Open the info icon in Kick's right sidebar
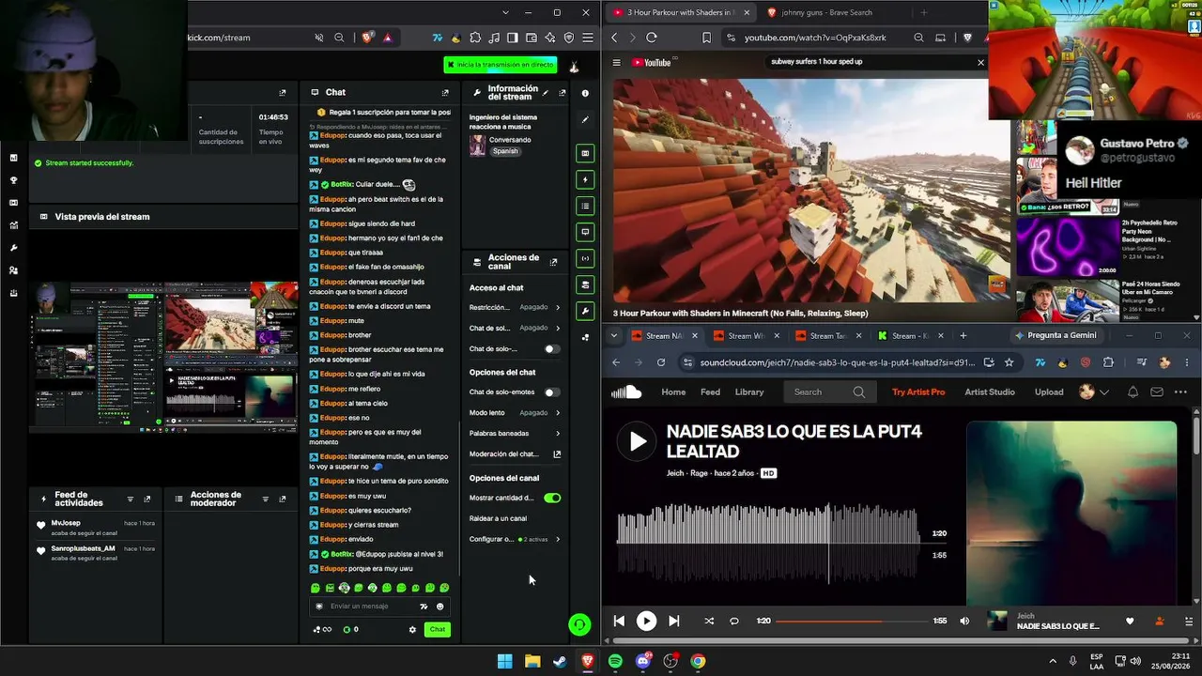Image resolution: width=1202 pixels, height=676 pixels. [585, 93]
